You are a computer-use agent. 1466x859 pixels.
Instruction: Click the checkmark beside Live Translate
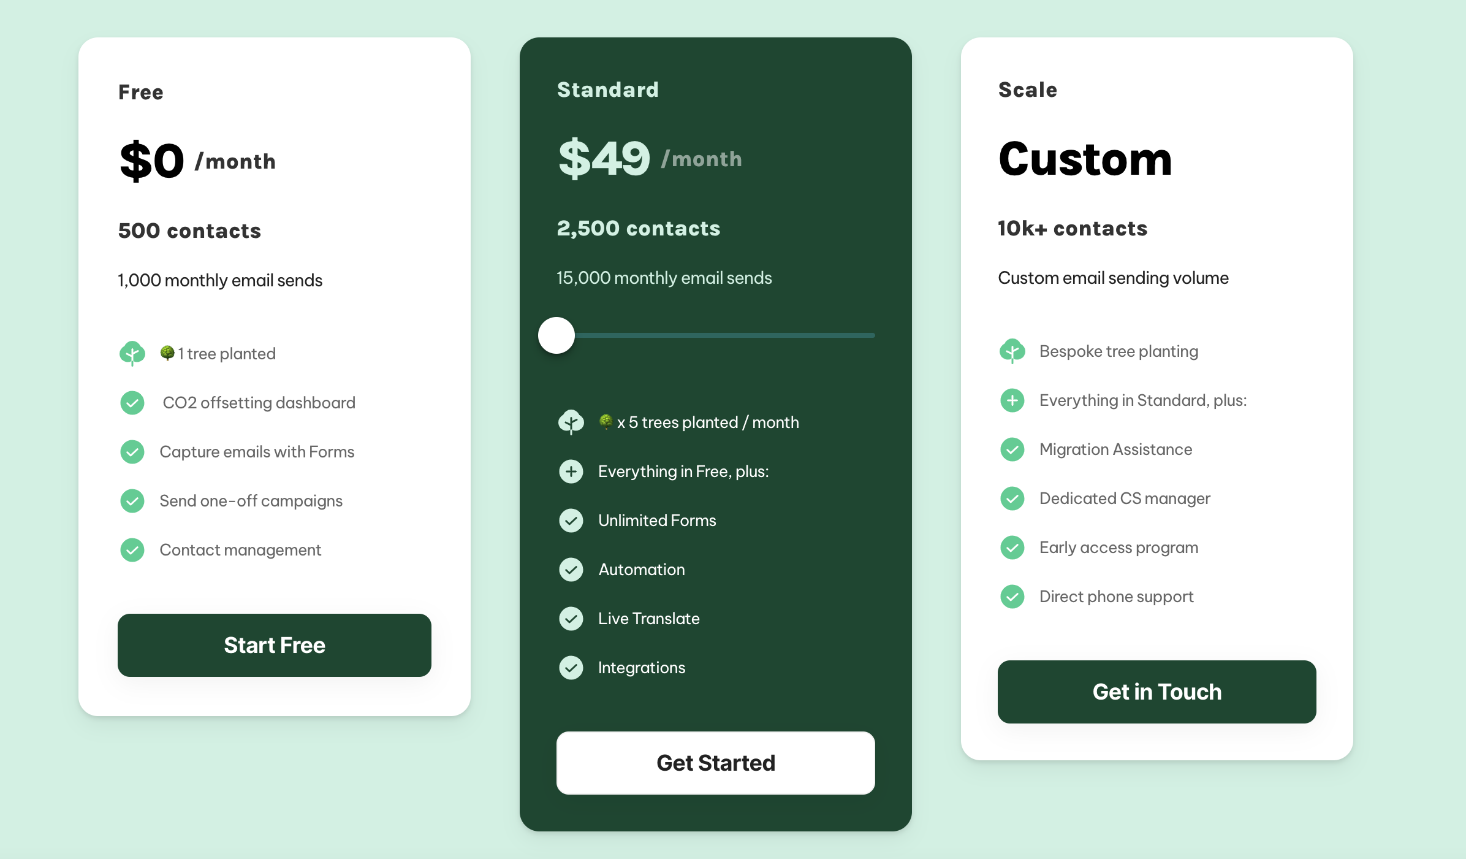[x=571, y=619]
